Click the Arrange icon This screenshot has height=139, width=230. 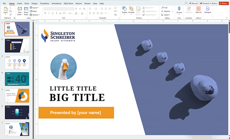coord(131,9)
